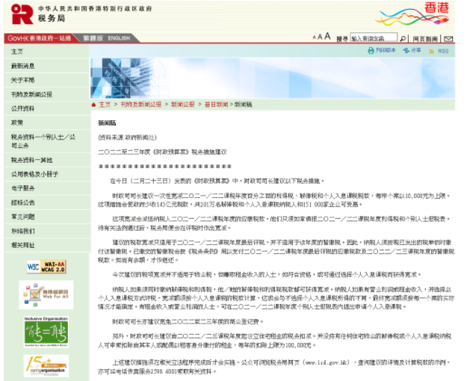
Task: Open 常见问题 in the sidebar
Action: tap(47, 217)
